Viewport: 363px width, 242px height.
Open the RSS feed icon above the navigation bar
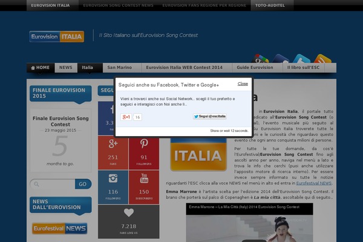pyautogui.click(x=322, y=59)
